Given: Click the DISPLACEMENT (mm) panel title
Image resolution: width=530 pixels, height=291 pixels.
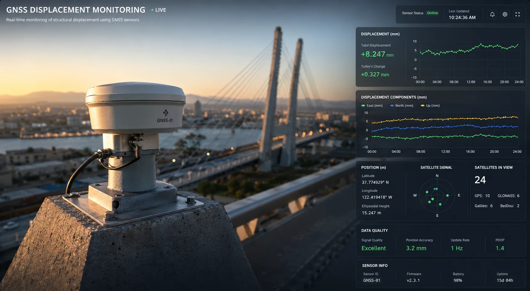Looking at the screenshot, I should click(x=380, y=34).
